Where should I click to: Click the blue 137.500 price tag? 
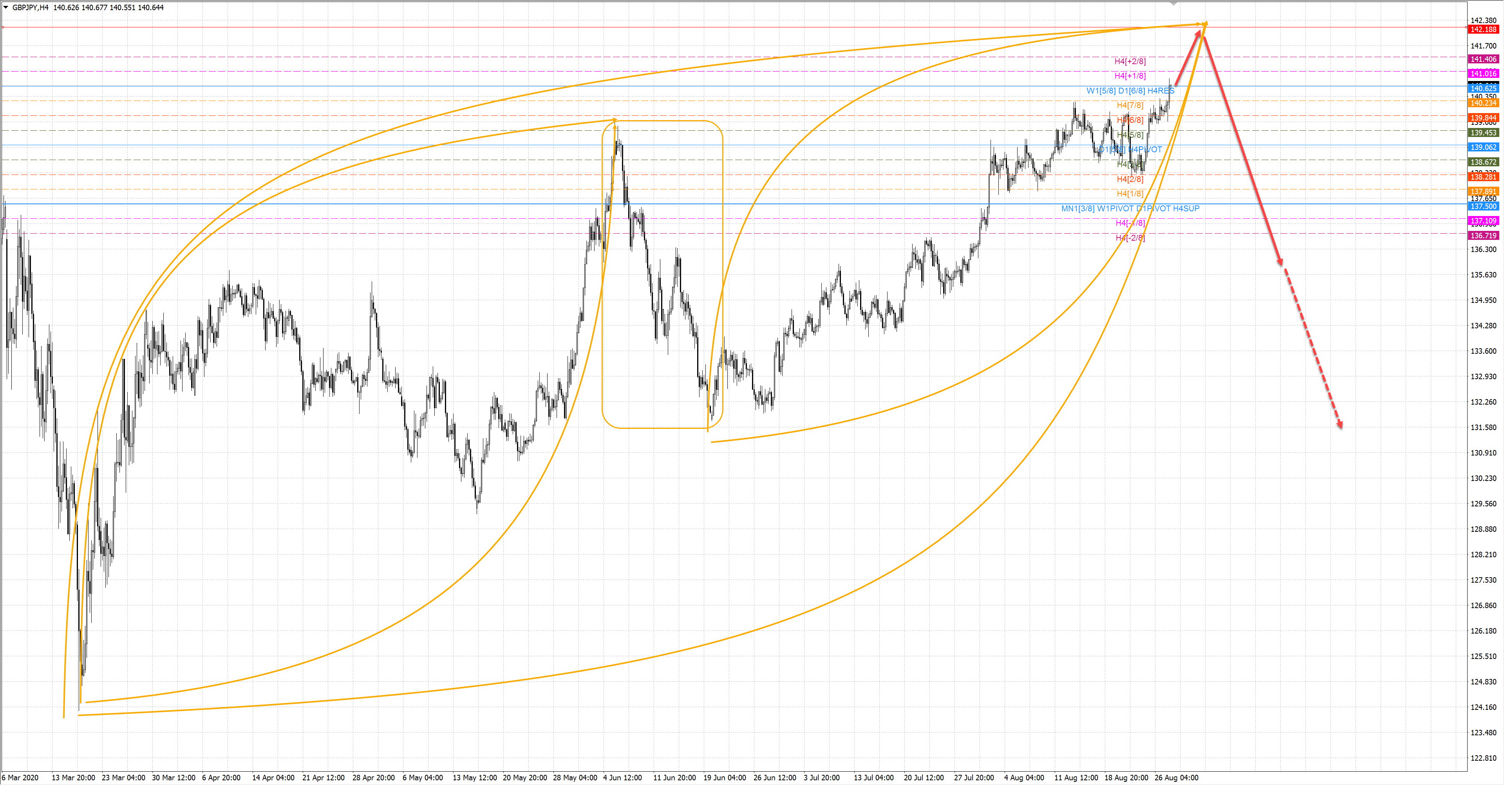pyautogui.click(x=1483, y=207)
